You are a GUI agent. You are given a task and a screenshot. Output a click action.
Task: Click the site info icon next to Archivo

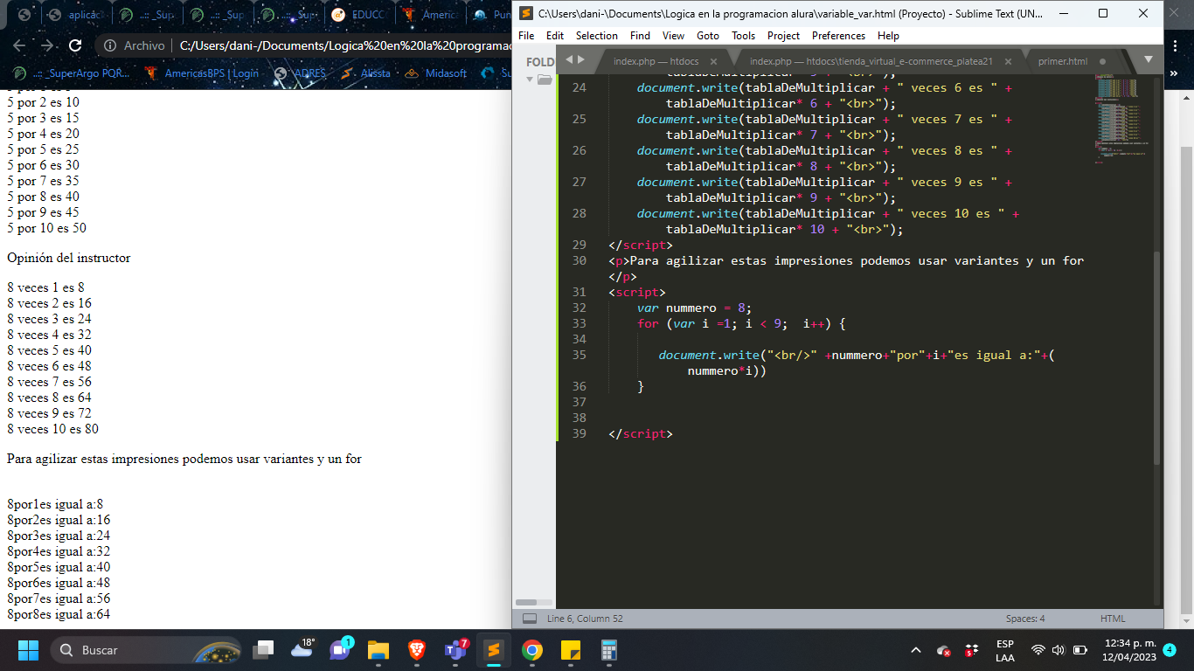(110, 45)
